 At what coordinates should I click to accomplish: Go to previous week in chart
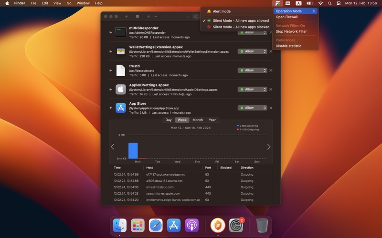tap(113, 147)
